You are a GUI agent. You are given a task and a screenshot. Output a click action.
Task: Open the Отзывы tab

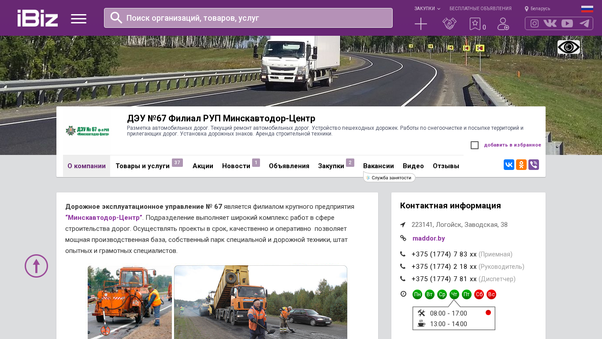[x=446, y=166]
